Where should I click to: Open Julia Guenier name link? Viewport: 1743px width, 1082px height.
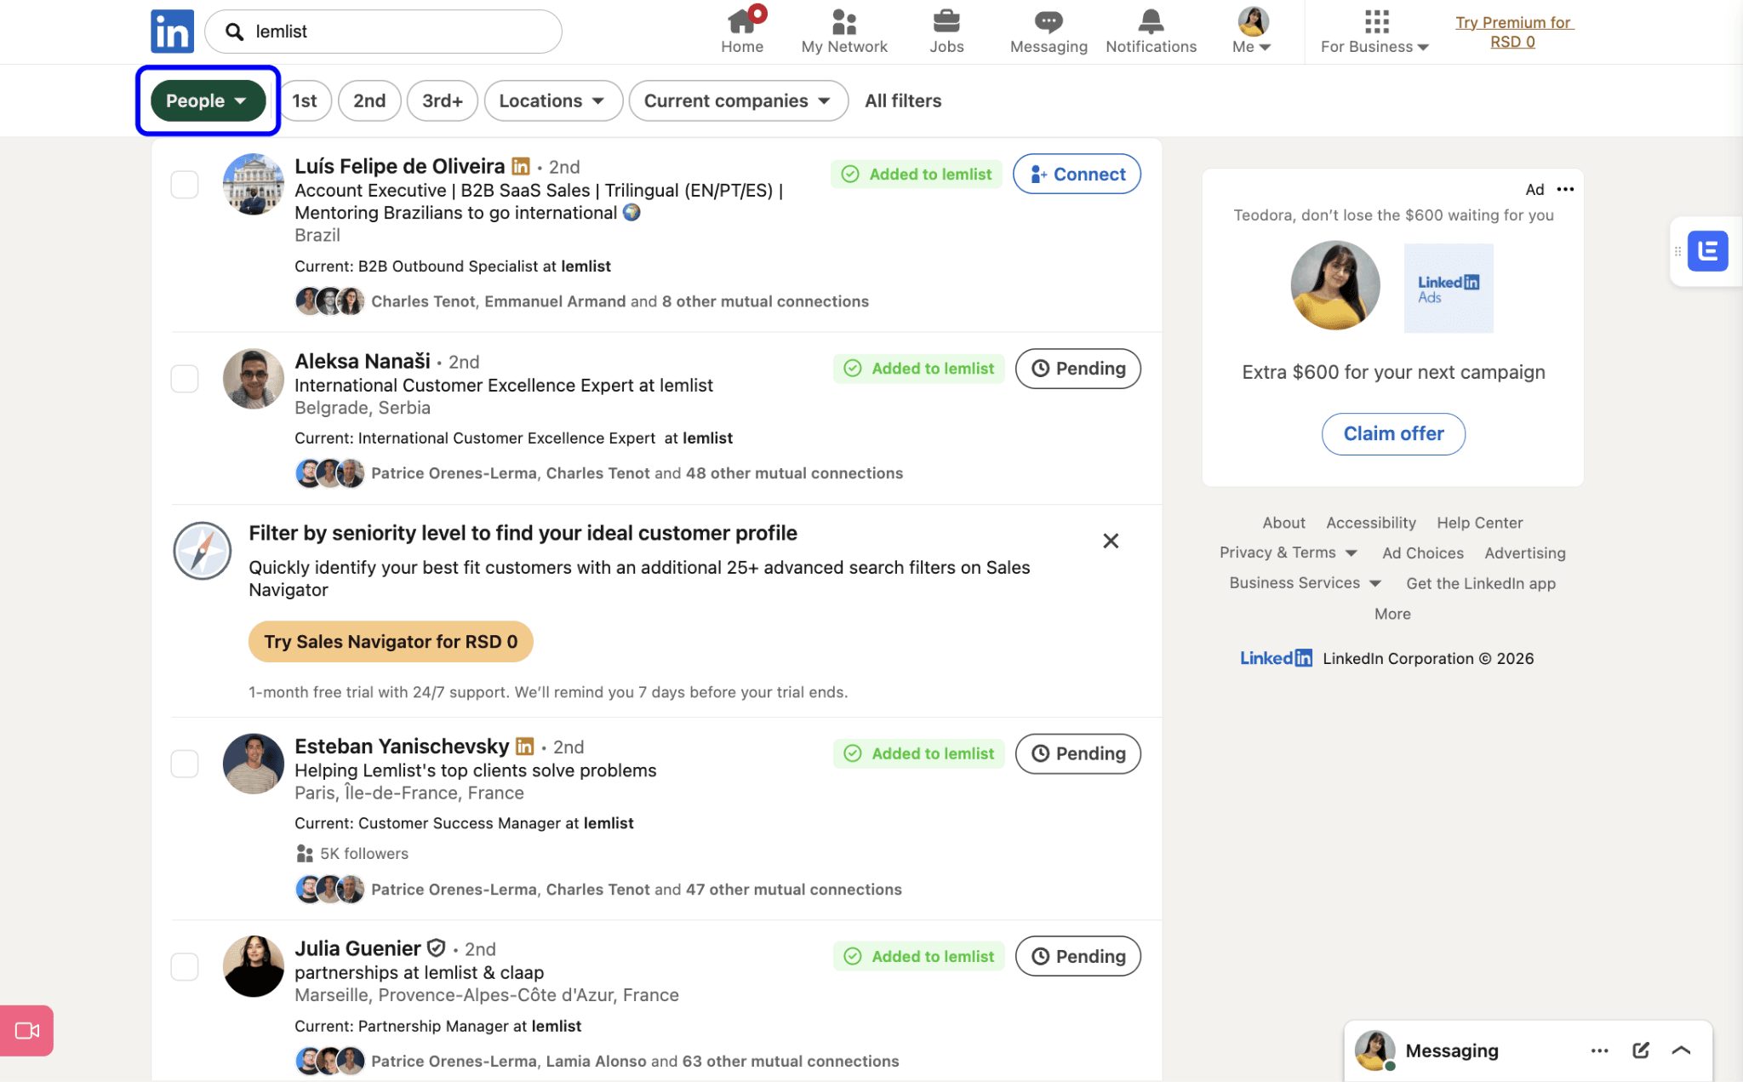357,947
